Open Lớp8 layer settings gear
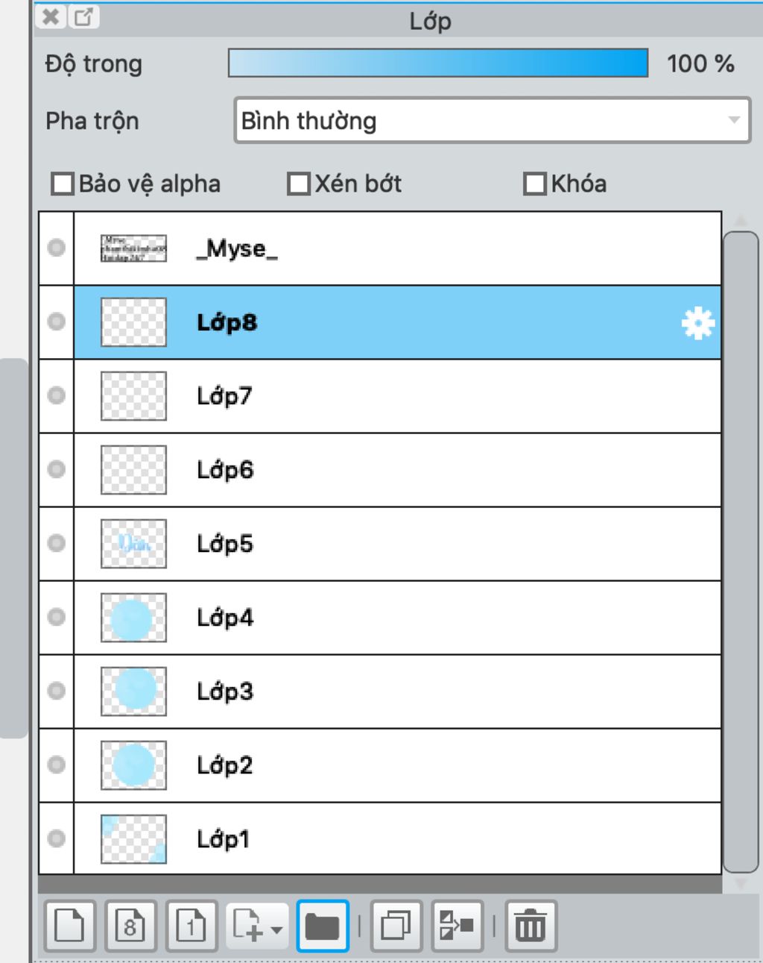 point(697,323)
